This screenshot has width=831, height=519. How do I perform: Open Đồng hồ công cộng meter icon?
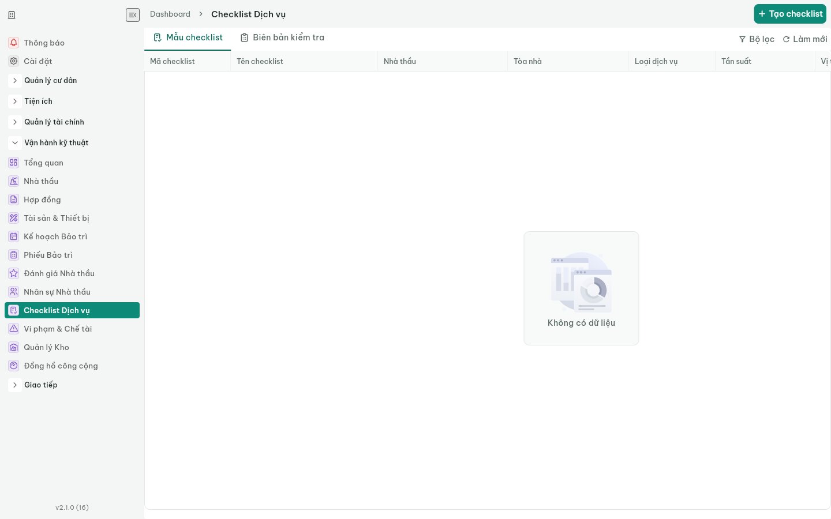14,366
